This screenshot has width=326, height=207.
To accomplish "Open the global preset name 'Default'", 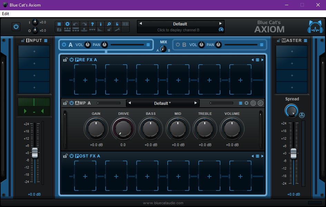I will [x=180, y=24].
